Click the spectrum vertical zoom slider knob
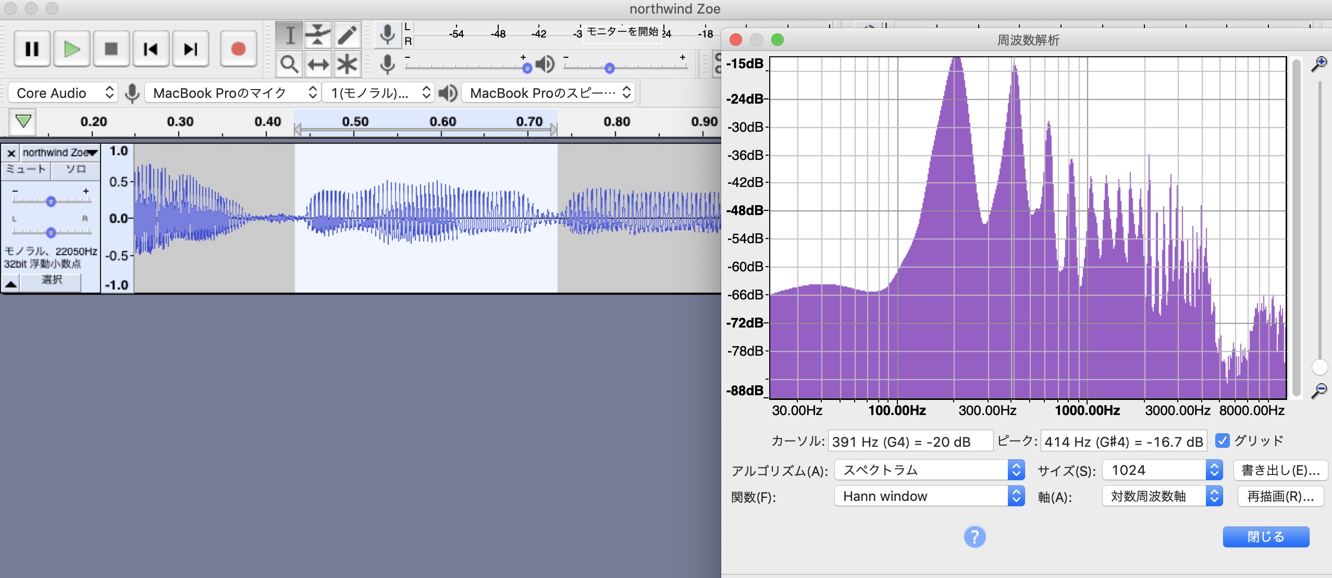Viewport: 1332px width, 578px height. click(x=1319, y=367)
